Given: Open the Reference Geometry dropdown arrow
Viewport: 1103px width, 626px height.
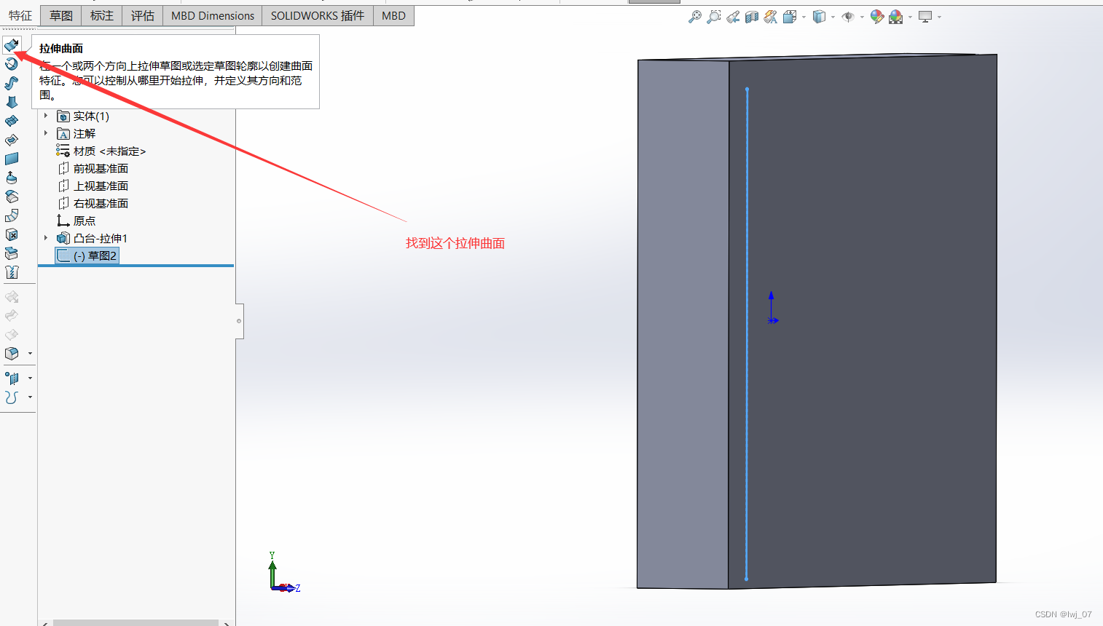Looking at the screenshot, I should click(30, 379).
